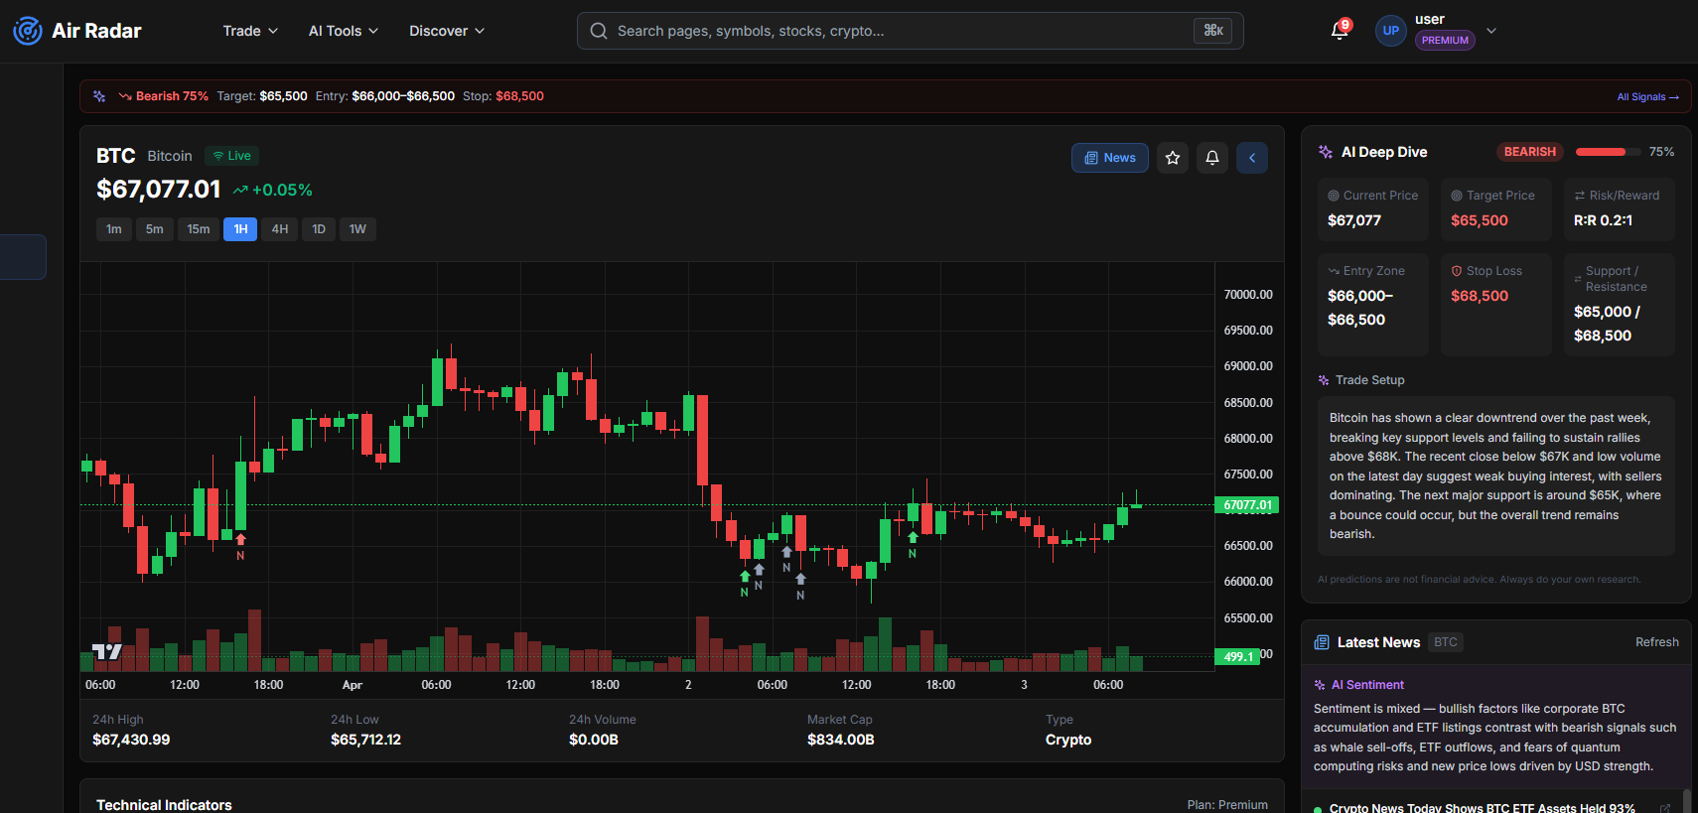Click the 499.1 volume label on axis
Image resolution: width=1698 pixels, height=813 pixels.
coord(1237,656)
